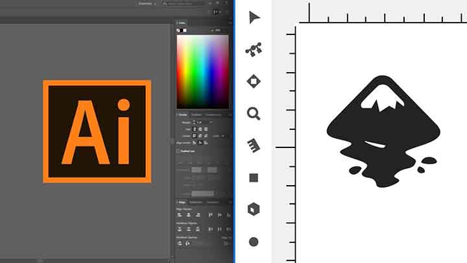Switch to the Align tab

click(x=182, y=202)
